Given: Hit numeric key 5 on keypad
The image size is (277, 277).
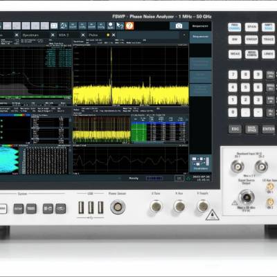Looking at the screenshot, I should (245, 87).
